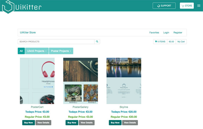Click the search magnifier icon
The height and width of the screenshot is (129, 203).
(x=97, y=41)
